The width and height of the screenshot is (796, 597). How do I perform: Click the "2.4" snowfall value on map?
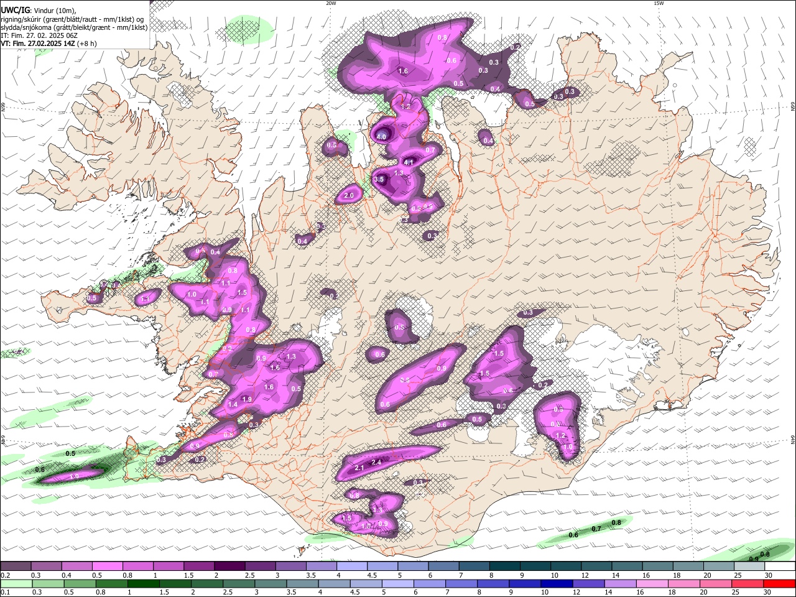coord(376,462)
